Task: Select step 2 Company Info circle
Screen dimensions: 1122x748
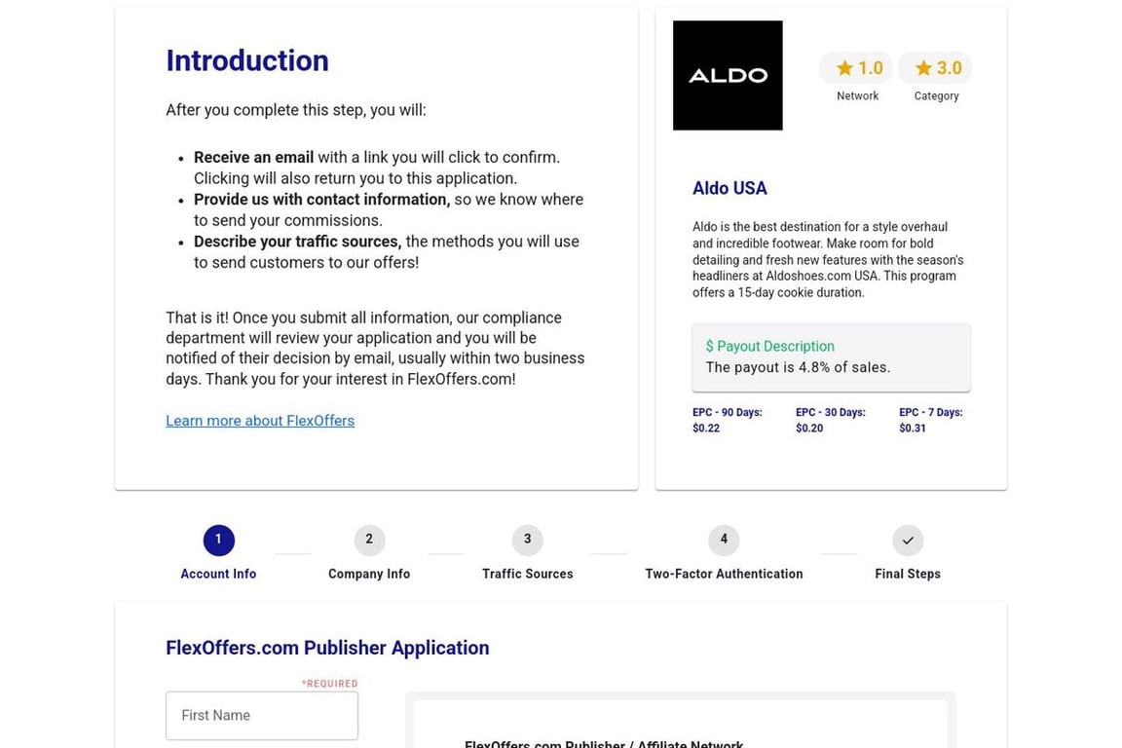Action: pos(369,540)
